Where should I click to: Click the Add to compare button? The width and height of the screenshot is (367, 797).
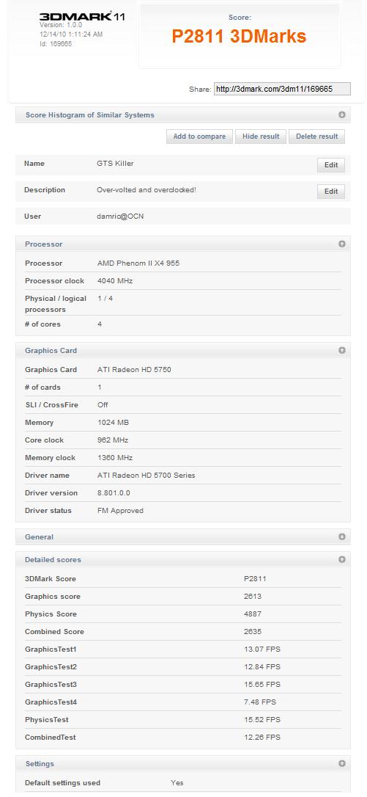tap(199, 137)
